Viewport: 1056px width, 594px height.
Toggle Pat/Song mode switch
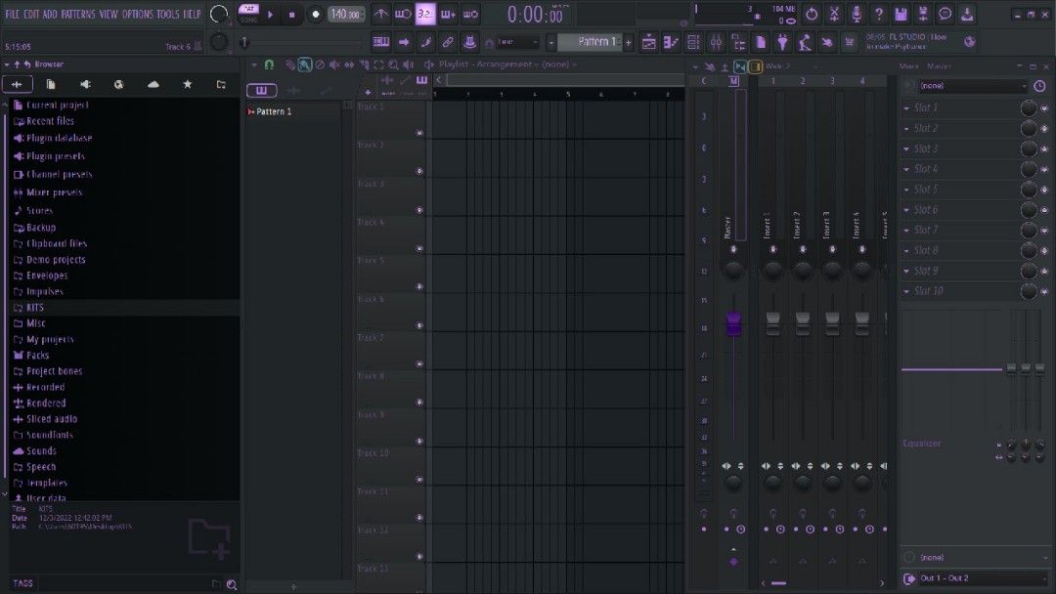click(248, 14)
